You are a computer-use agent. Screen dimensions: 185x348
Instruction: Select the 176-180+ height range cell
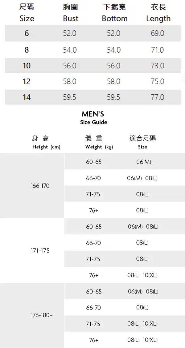tap(42, 315)
